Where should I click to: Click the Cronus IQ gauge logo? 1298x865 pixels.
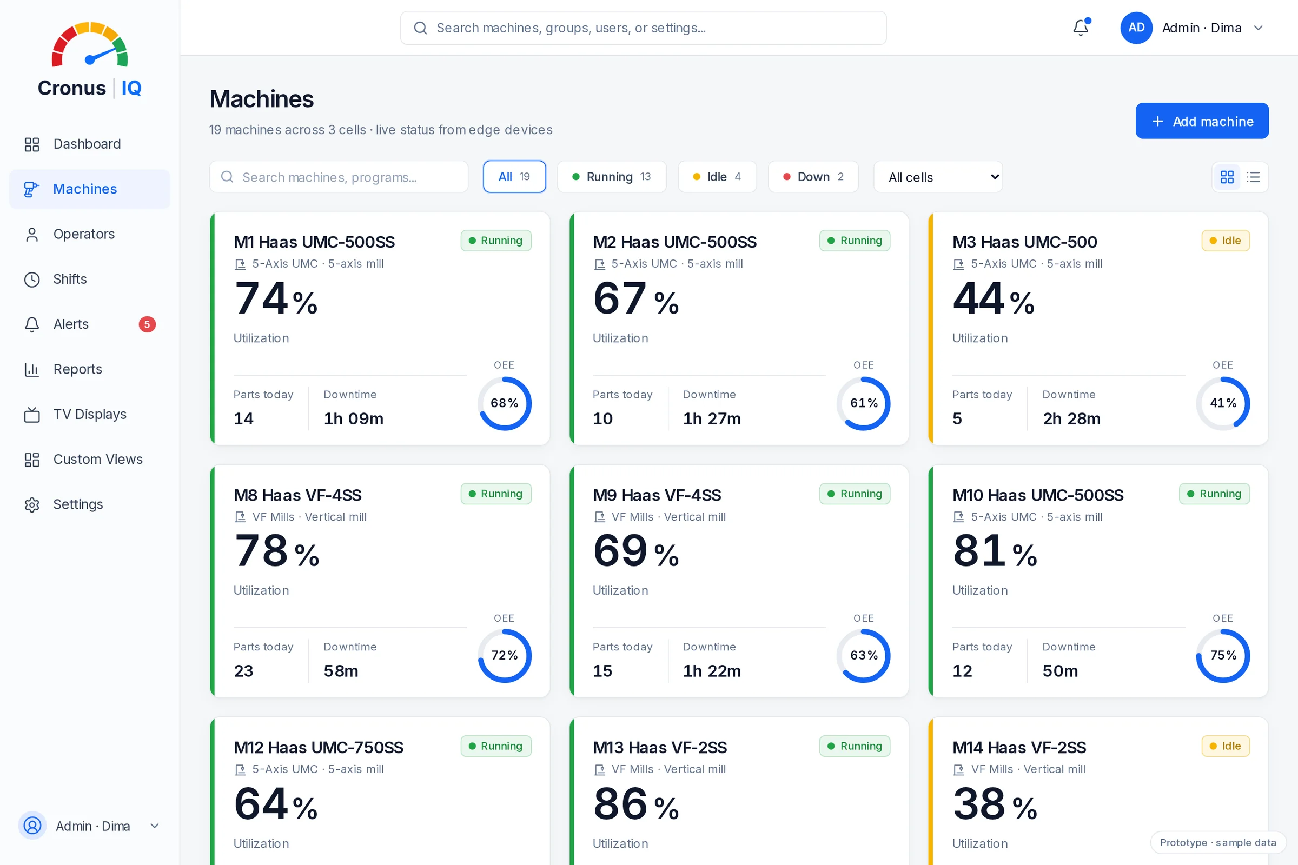pos(89,44)
